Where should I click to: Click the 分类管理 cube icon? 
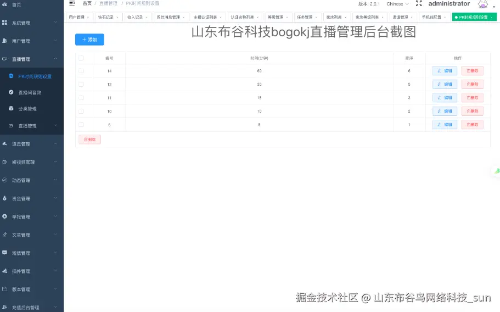pyautogui.click(x=11, y=108)
